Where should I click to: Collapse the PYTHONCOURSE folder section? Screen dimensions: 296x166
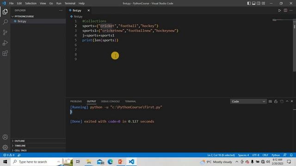tap(38, 17)
